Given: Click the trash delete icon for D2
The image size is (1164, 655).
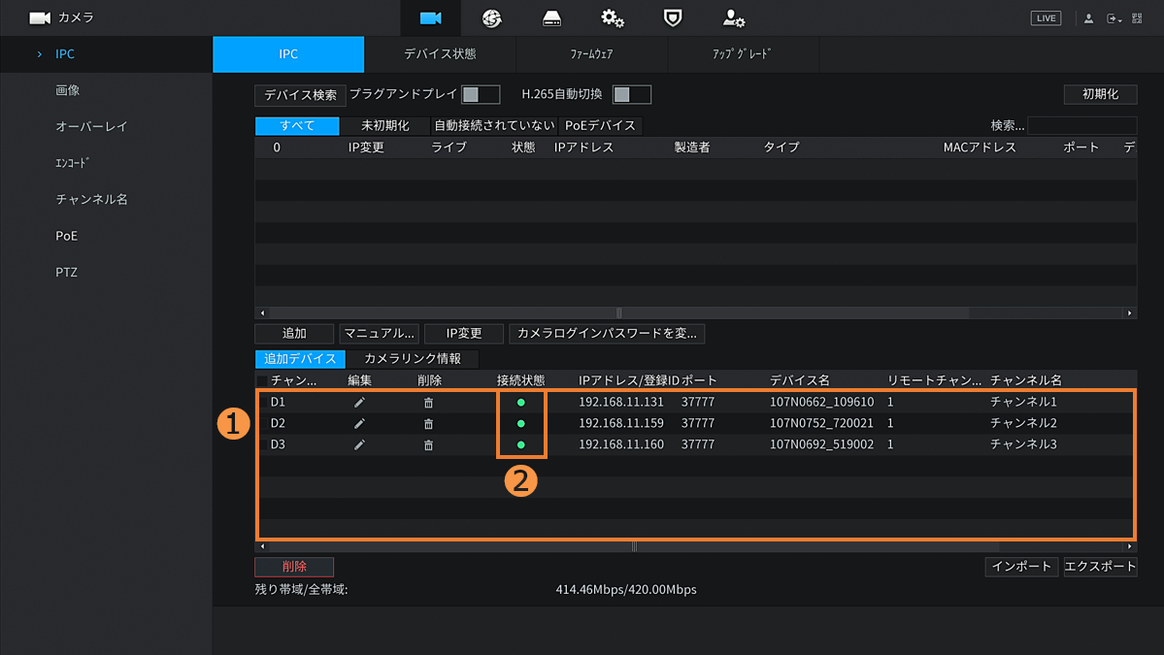Looking at the screenshot, I should coord(428,424).
